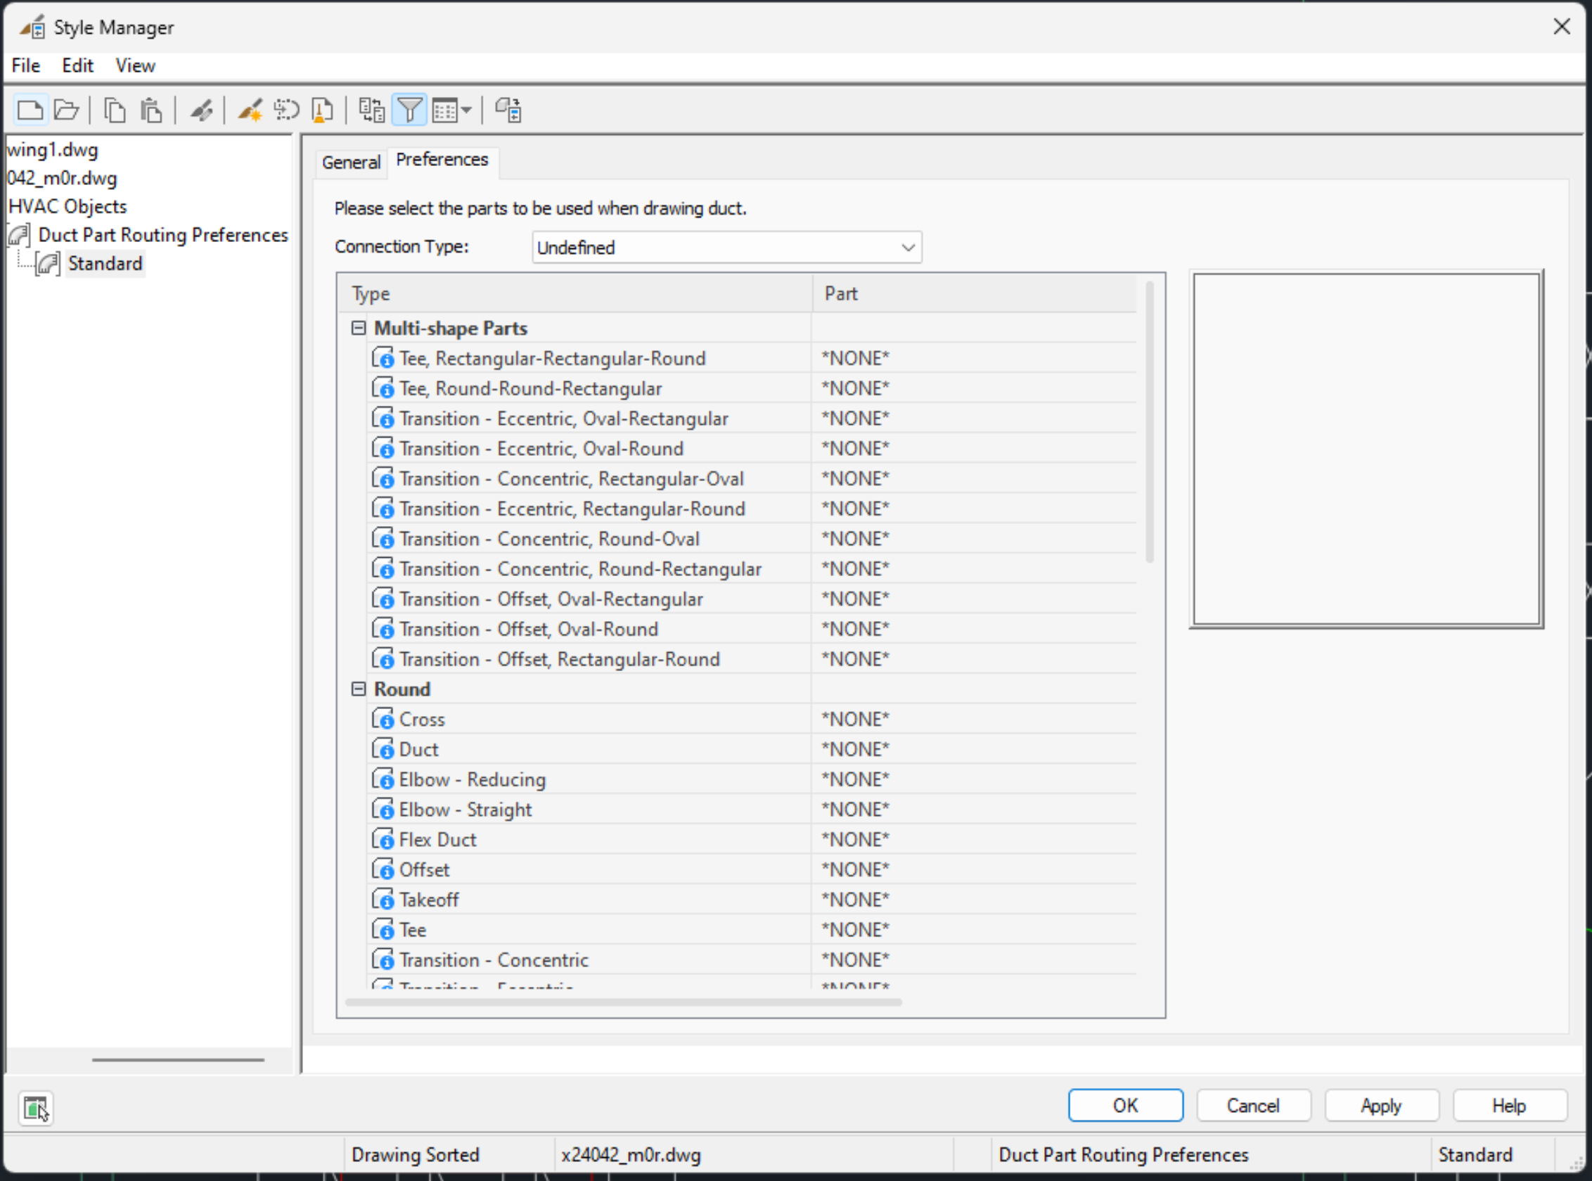Viewport: 1592px width, 1181px height.
Task: Click the left tree pane horizontal scrollbar
Action: tap(178, 1059)
